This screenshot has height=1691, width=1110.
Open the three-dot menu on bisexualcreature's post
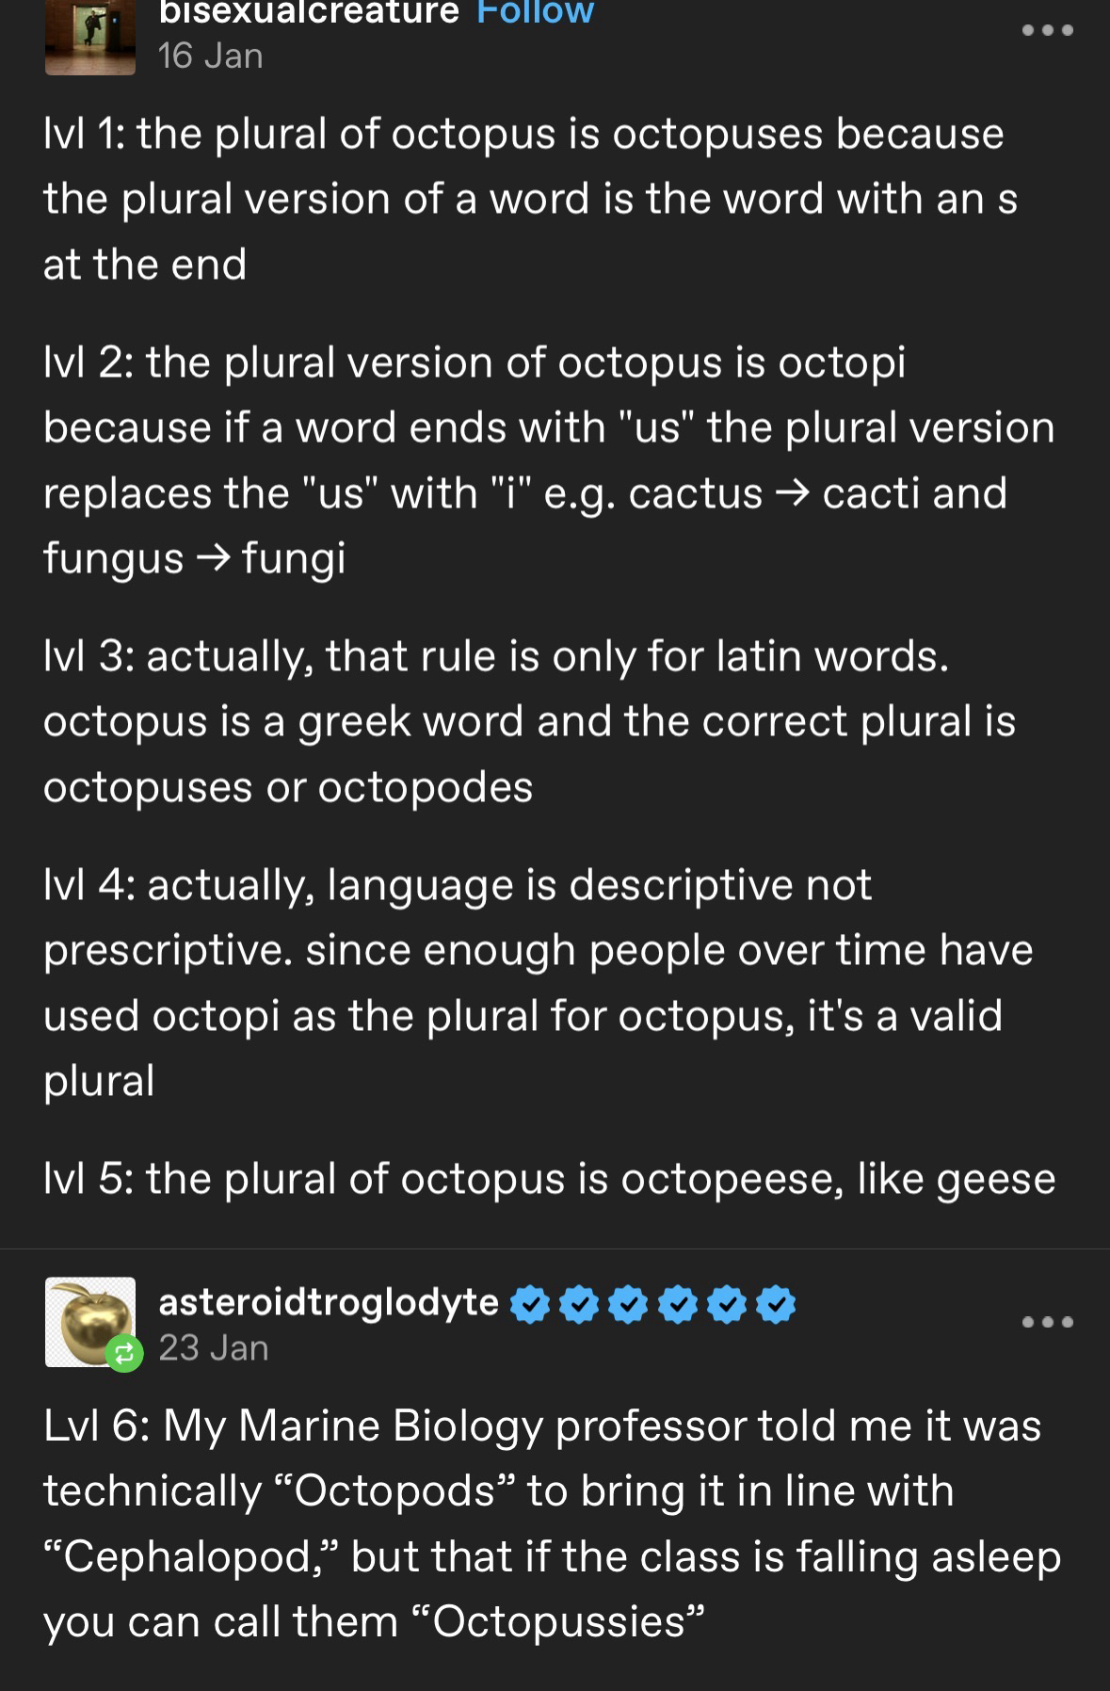coord(1047,31)
